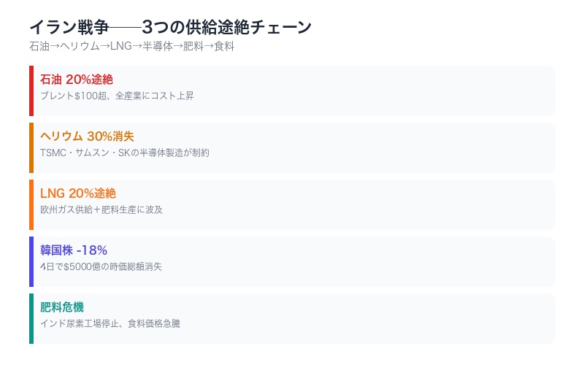
Task: Open the 韓国株 -18% heading
Action: (x=74, y=250)
